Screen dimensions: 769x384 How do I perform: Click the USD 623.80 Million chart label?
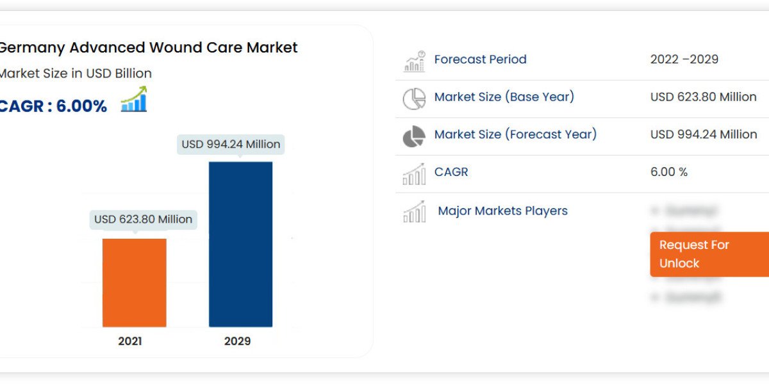pyautogui.click(x=143, y=219)
